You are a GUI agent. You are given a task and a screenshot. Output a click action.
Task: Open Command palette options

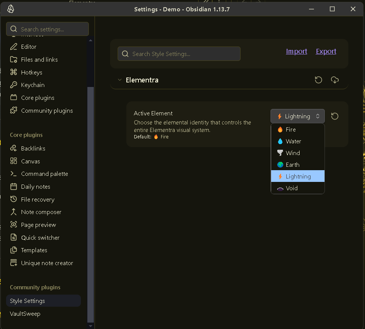tap(43, 174)
